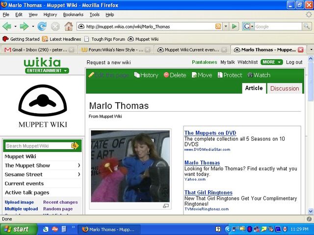
Task: Open That Girl Ringtones ad link
Action: [x=209, y=192]
